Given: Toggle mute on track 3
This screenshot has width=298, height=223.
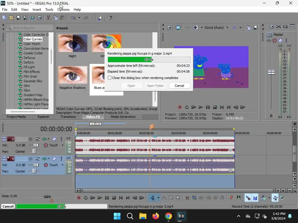Looking at the screenshot, I should pyautogui.click(x=54, y=139).
